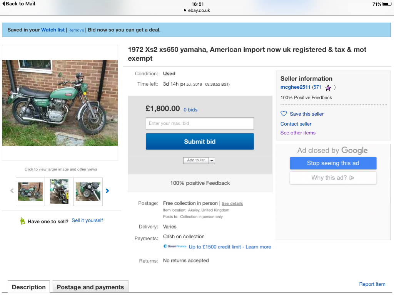Switch to Postage and payments tab
Viewport: 394px width, 295px height.
90,287
